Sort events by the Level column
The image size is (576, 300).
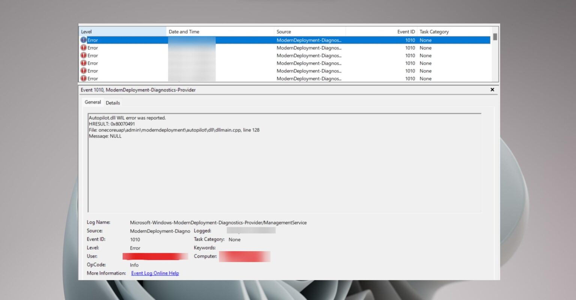123,31
